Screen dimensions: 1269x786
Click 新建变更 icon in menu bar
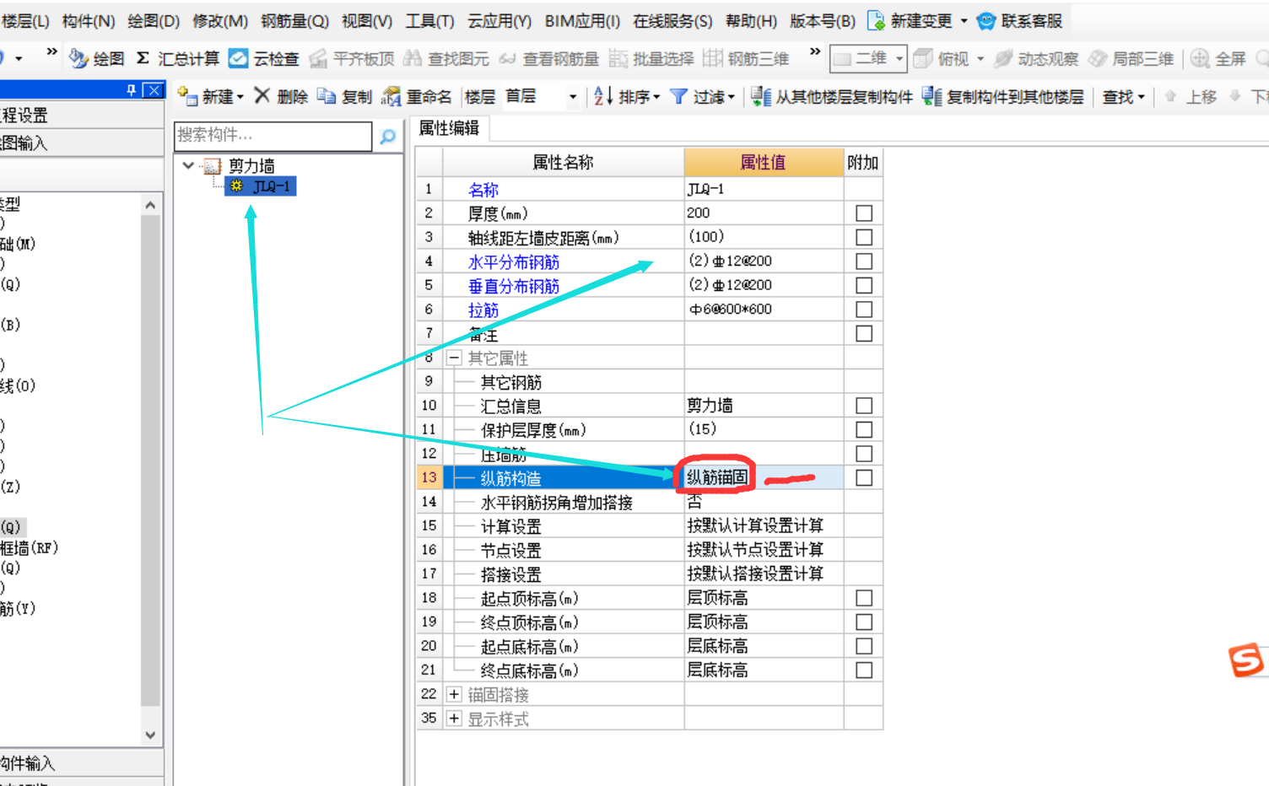pyautogui.click(x=876, y=20)
